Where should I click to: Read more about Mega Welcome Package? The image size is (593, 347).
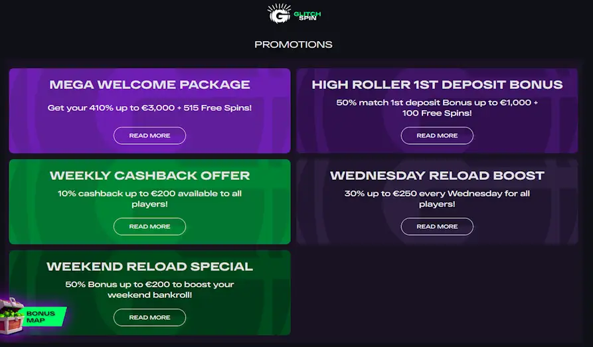pyautogui.click(x=150, y=136)
